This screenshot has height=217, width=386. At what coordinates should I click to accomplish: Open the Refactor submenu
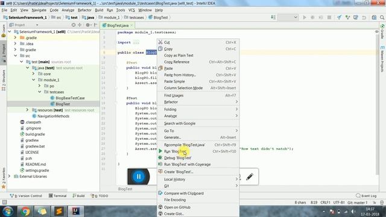pyautogui.click(x=198, y=102)
